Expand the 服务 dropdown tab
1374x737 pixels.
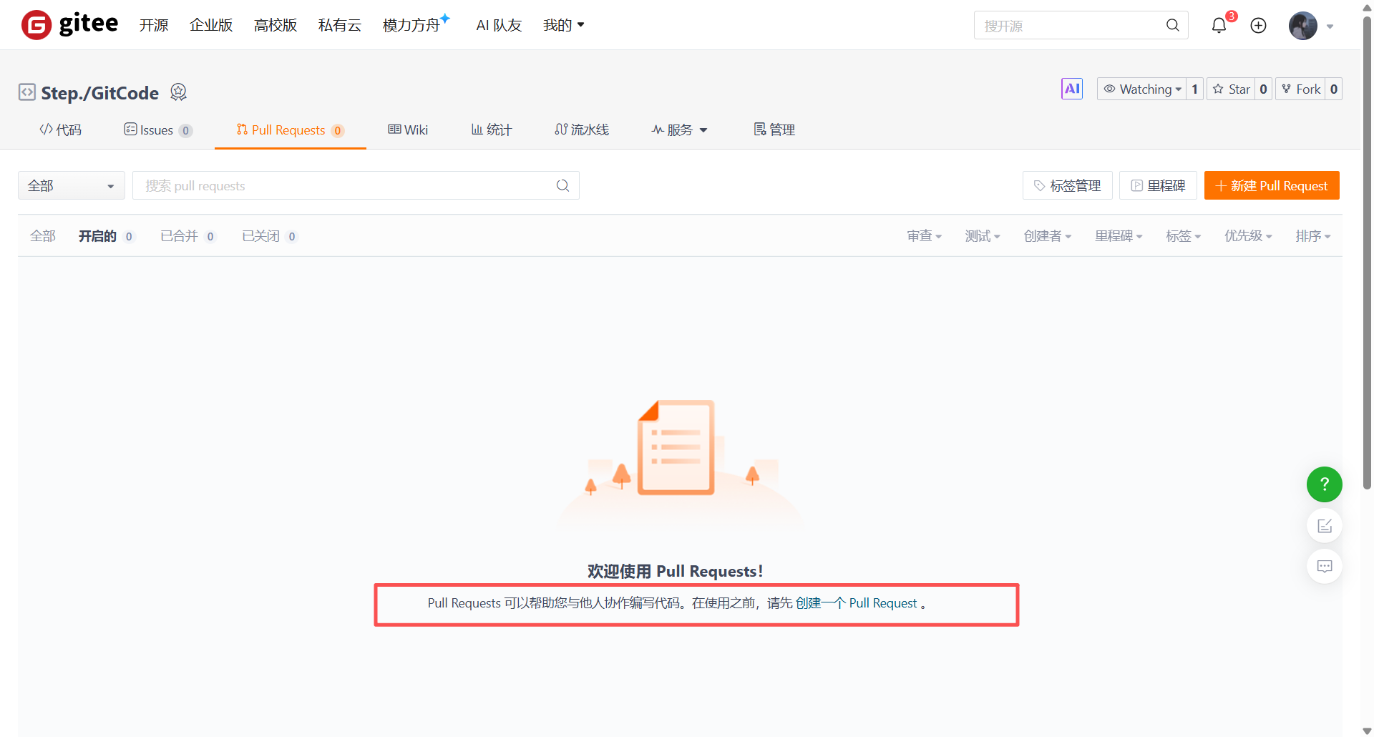679,130
